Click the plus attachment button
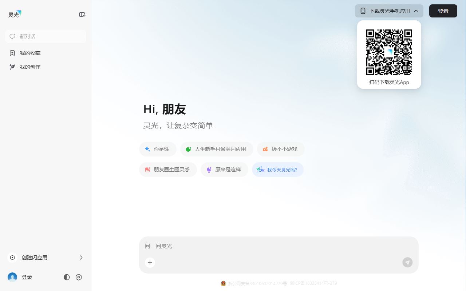Screen dimensions: 466x291 pyautogui.click(x=150, y=263)
